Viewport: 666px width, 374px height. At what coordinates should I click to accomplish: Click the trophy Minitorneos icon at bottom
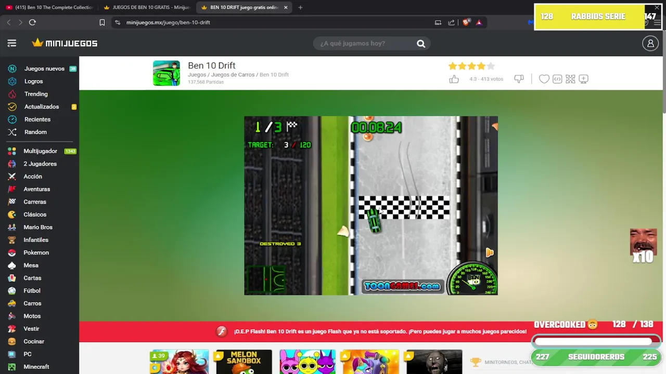475,362
